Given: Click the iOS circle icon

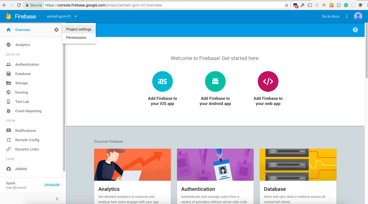Looking at the screenshot, I should (x=163, y=81).
